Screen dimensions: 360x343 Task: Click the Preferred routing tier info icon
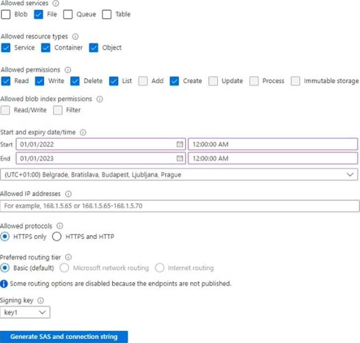(68, 257)
